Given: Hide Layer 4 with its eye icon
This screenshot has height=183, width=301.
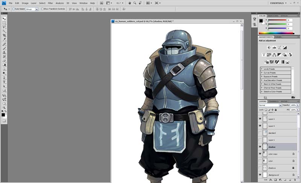Looking at the screenshot, I should [x=260, y=126].
